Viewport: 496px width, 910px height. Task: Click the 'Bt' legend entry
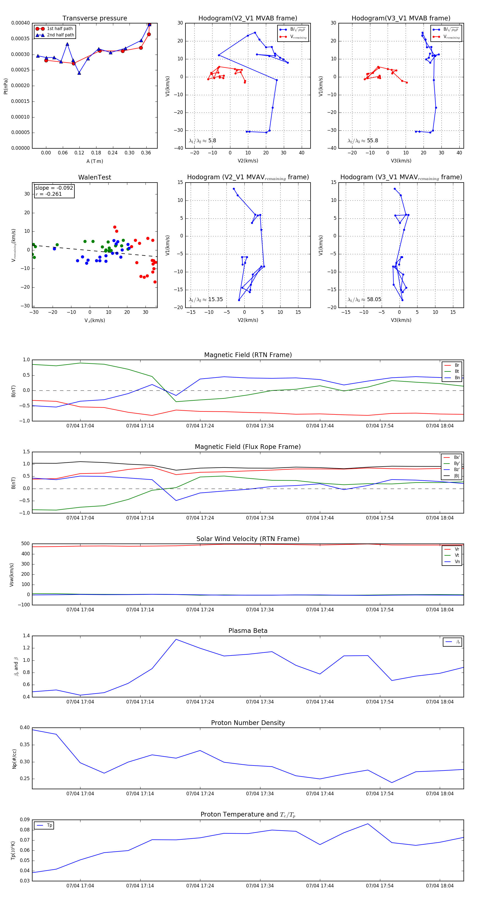[452, 371]
